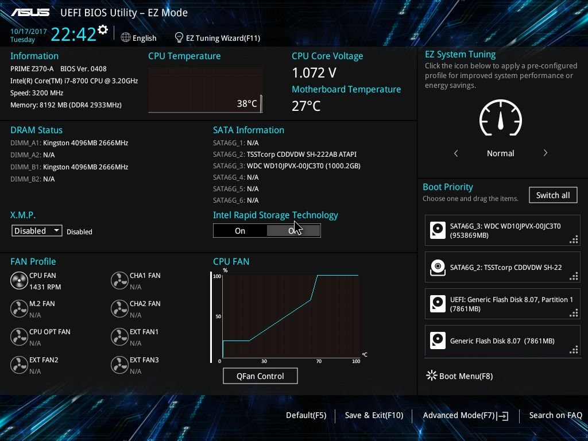Select the CHA1 FAN icon
Image resolution: width=588 pixels, height=441 pixels.
tap(119, 280)
